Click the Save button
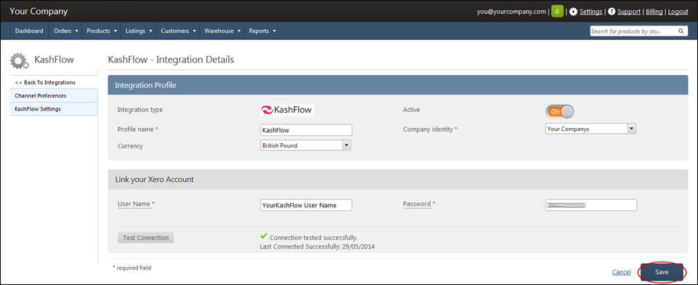Screen dimensions: 698x285 point(662,272)
